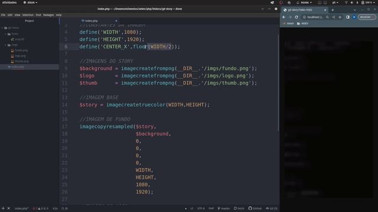Open the Git changes panel in status bar
Screen dimensions: 378x212
pyautogui.click(x=272, y=208)
